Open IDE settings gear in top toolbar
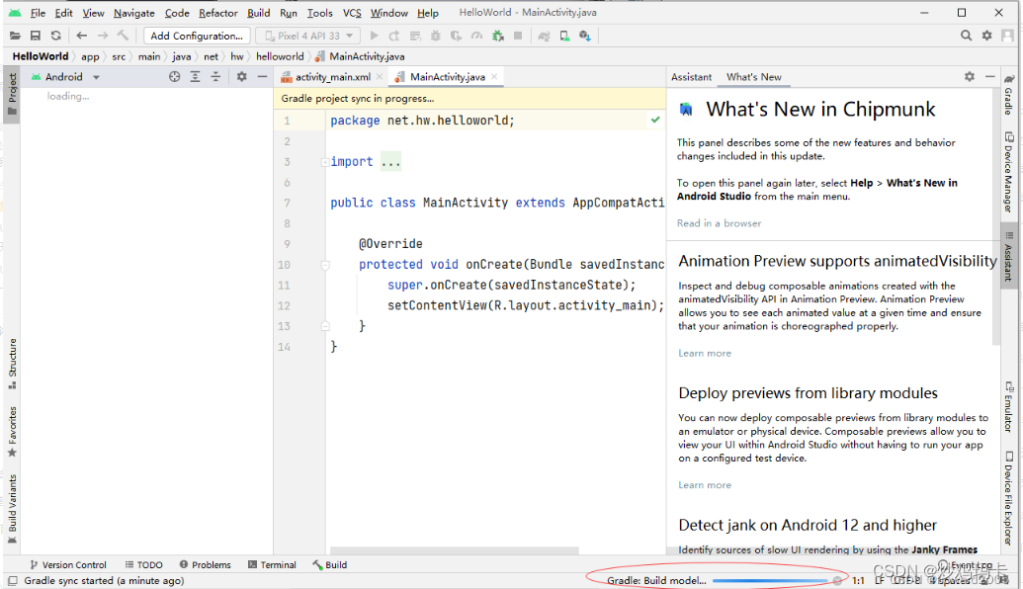Screen dimensions: 1023x589 (987, 36)
